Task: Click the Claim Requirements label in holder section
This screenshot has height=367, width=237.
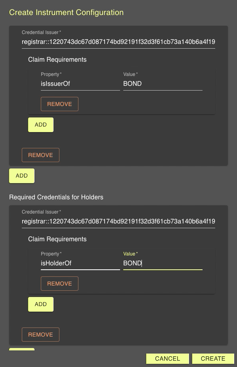Action: click(x=57, y=239)
